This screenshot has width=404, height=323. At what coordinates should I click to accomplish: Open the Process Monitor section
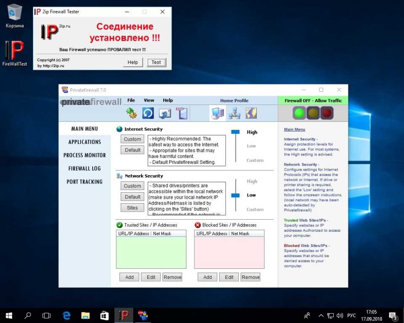point(85,155)
